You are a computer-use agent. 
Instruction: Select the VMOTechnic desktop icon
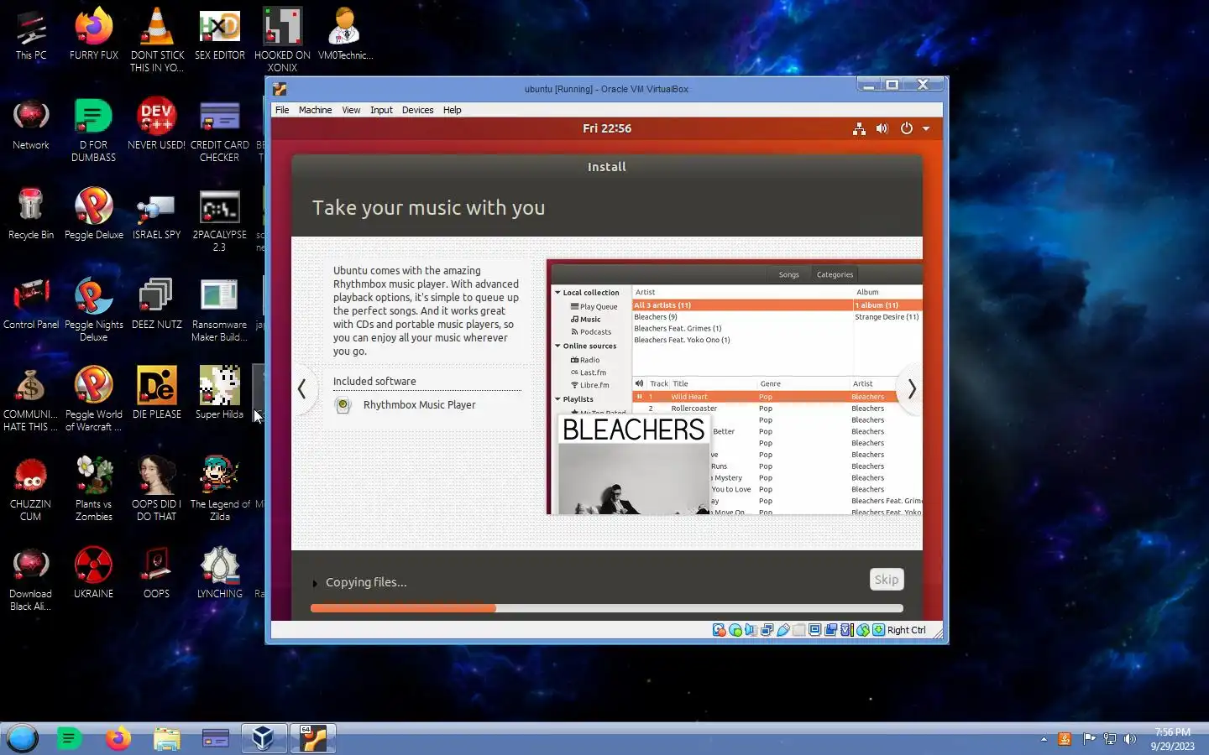tap(345, 36)
